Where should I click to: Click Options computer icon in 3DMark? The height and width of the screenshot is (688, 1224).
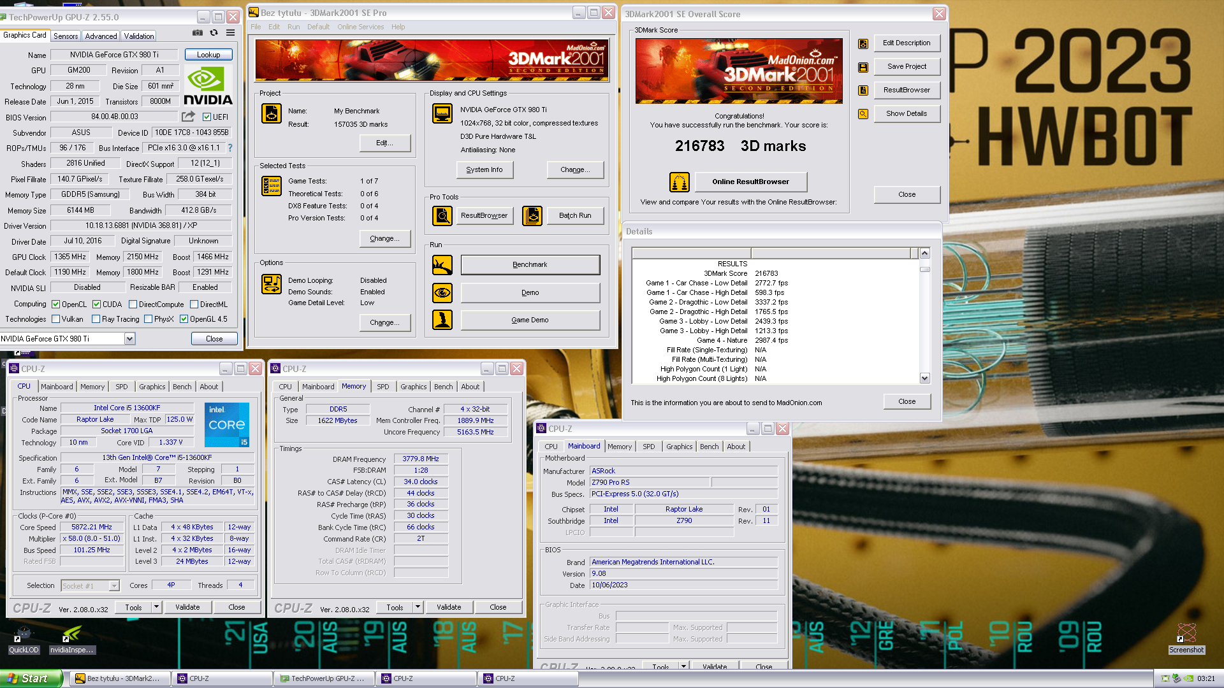coord(272,284)
